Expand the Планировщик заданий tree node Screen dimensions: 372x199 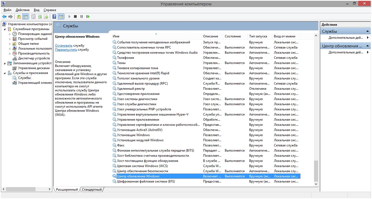pos(10,34)
